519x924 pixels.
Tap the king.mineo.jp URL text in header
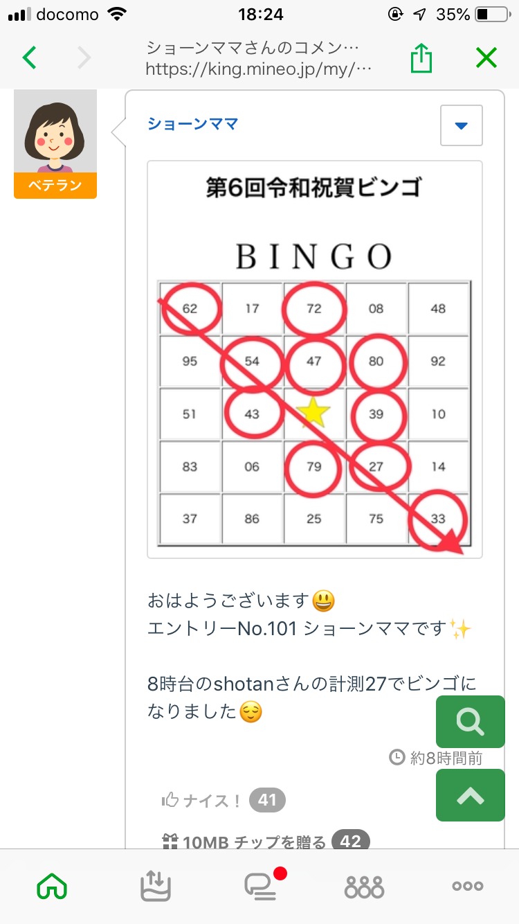[x=259, y=69]
